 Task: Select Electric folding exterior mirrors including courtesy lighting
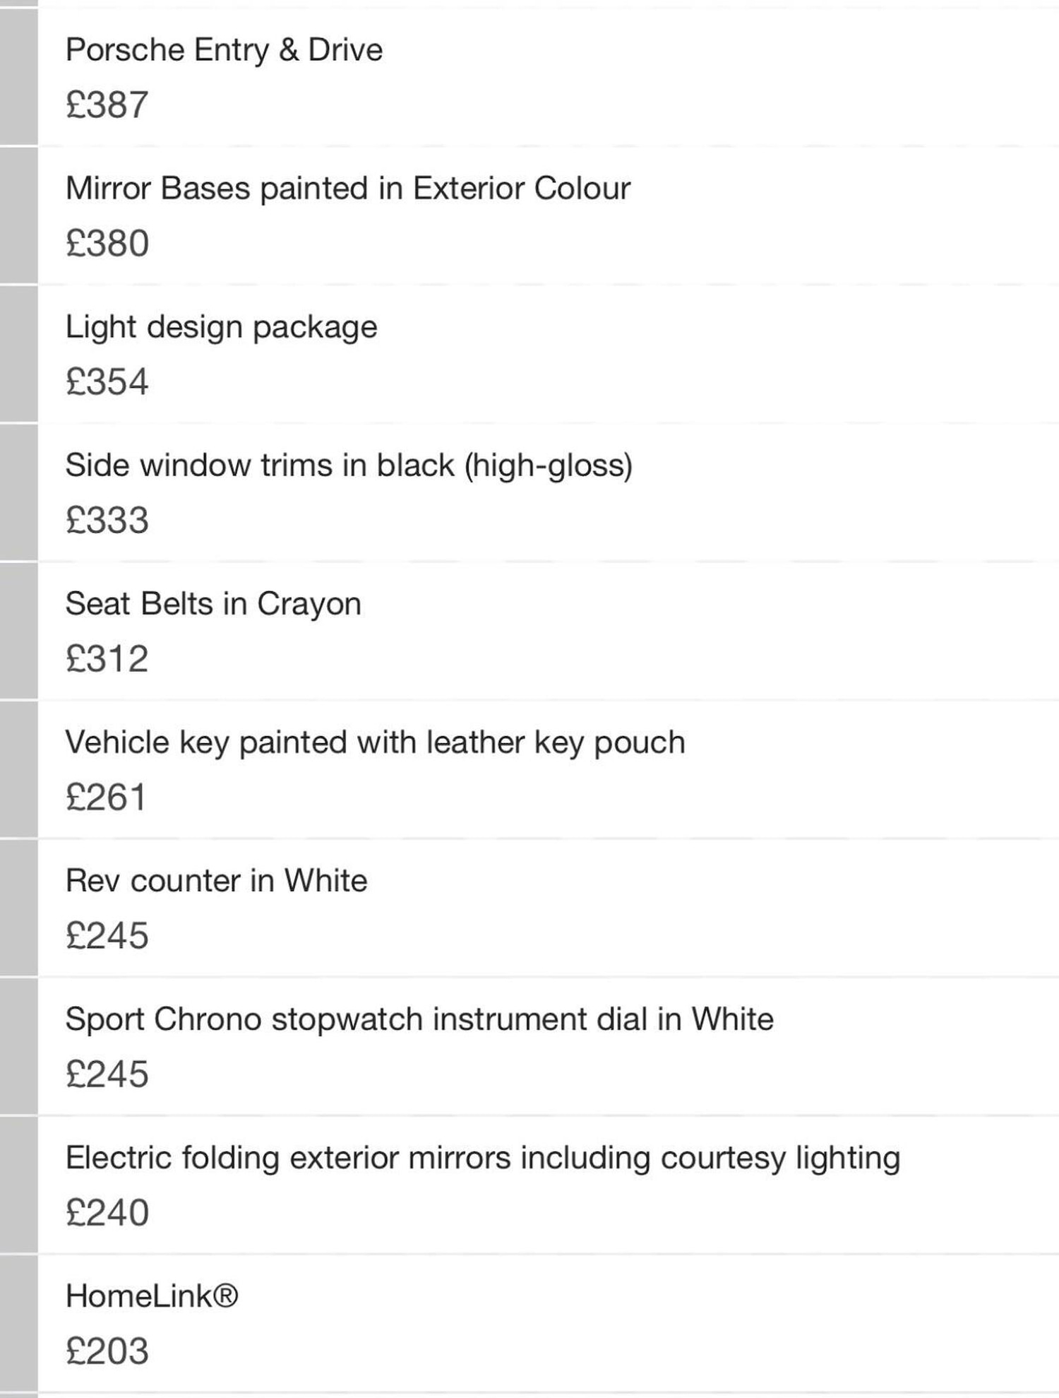(482, 1158)
